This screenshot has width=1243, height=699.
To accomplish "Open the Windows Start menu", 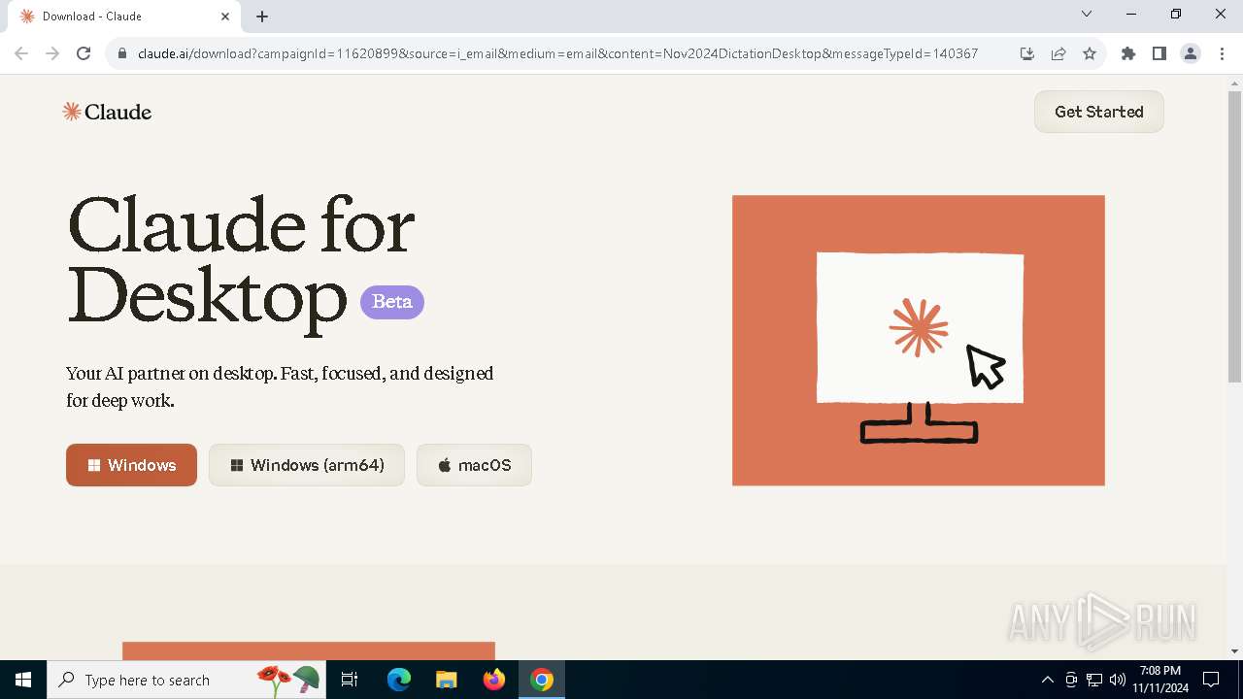I will coord(23,680).
